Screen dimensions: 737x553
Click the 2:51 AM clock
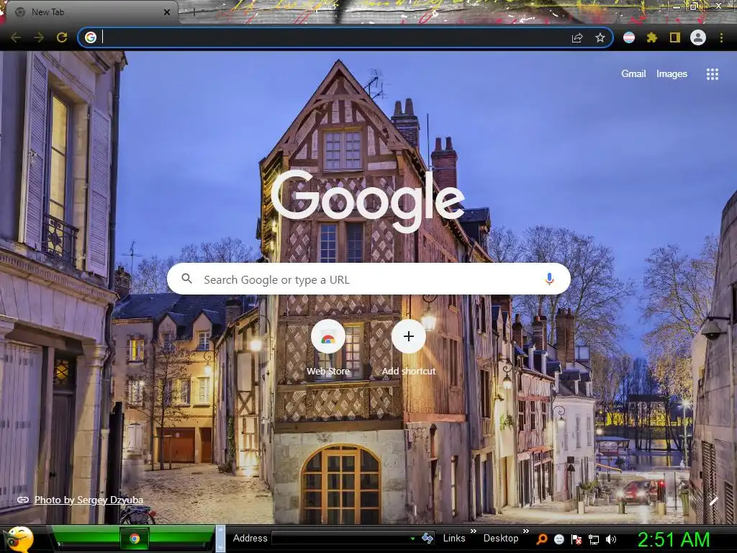674,540
